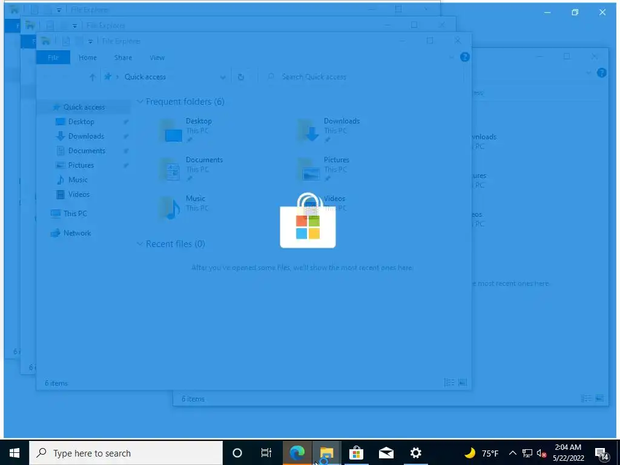
Task: Minimize the Microsoft Store window
Action: coord(547,12)
